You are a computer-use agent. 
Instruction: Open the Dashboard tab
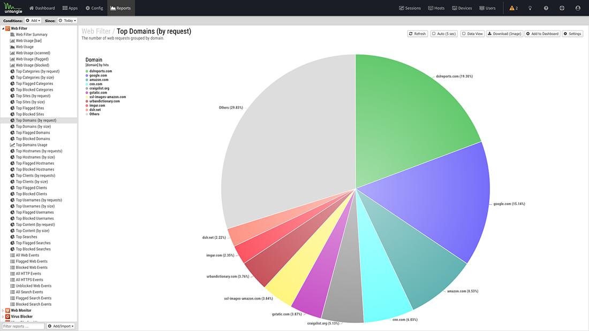42,8
